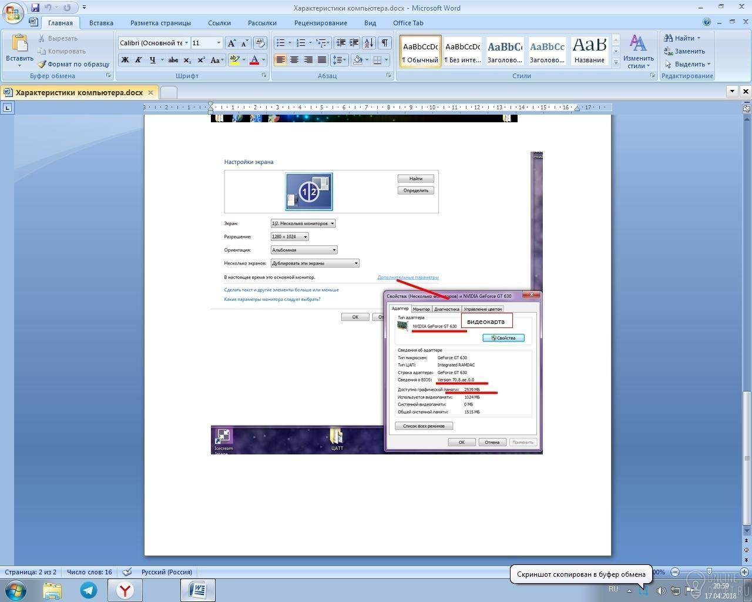Open the font size dropdown showing 11
The width and height of the screenshot is (752, 602).
pyautogui.click(x=219, y=43)
